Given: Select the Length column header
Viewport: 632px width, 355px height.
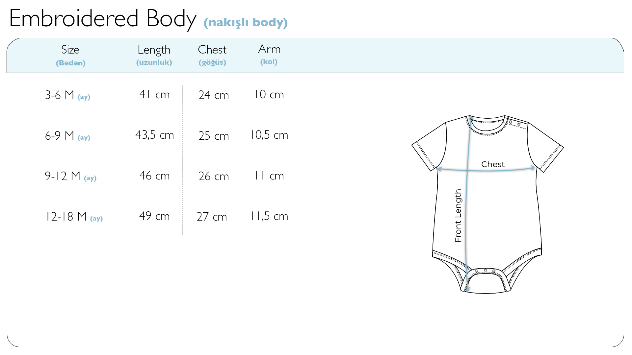Looking at the screenshot, I should [154, 50].
